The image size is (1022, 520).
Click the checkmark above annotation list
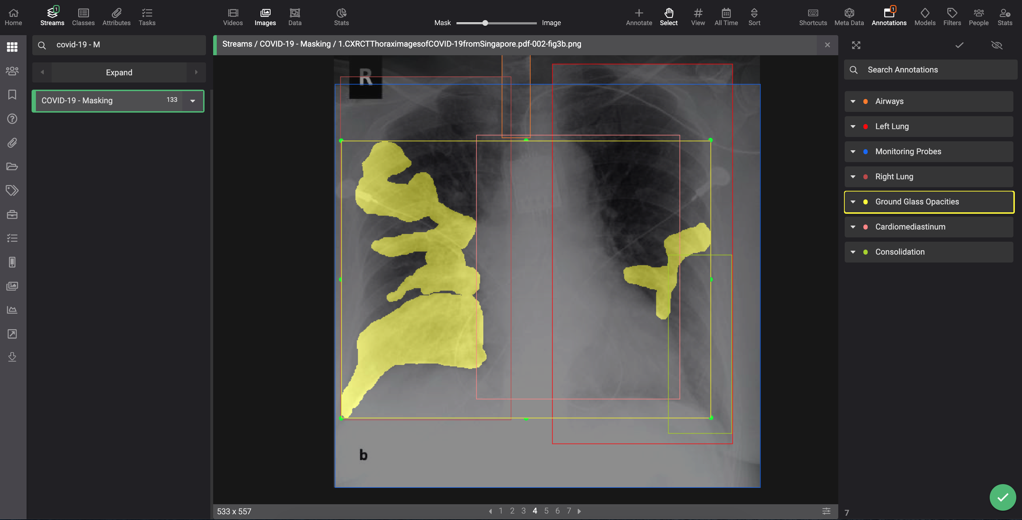959,45
